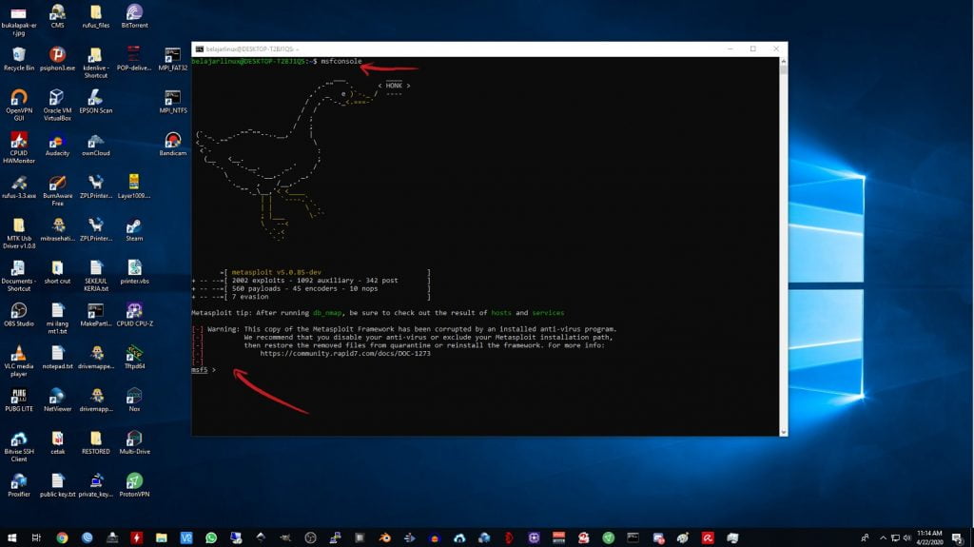Open the Action Center notifications
The image size is (974, 547).
click(957, 538)
